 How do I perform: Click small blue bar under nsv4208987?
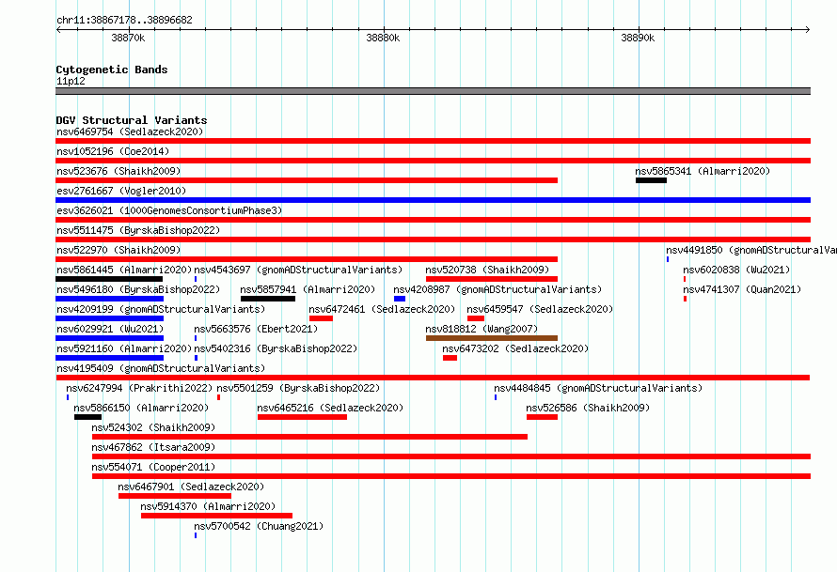tap(400, 299)
